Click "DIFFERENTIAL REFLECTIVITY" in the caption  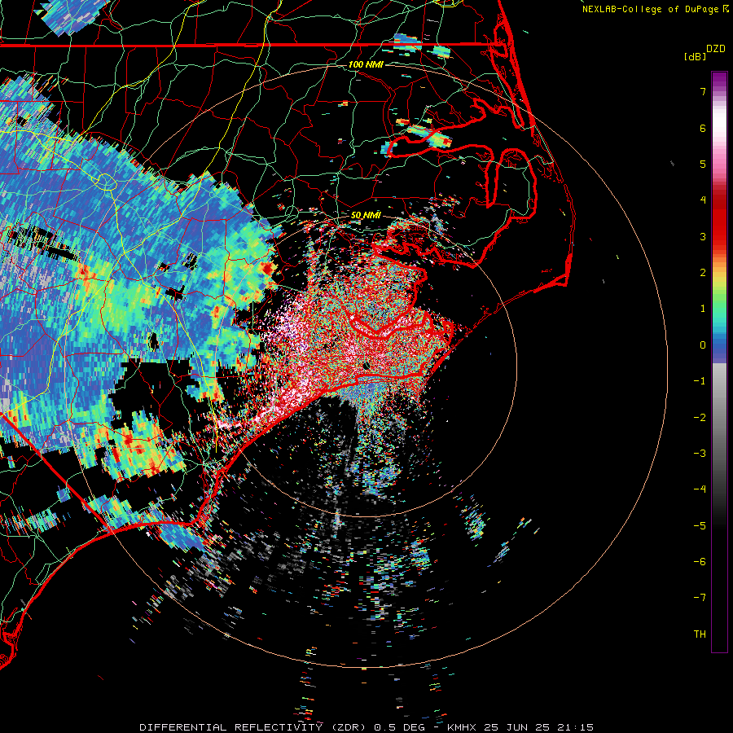(x=231, y=727)
